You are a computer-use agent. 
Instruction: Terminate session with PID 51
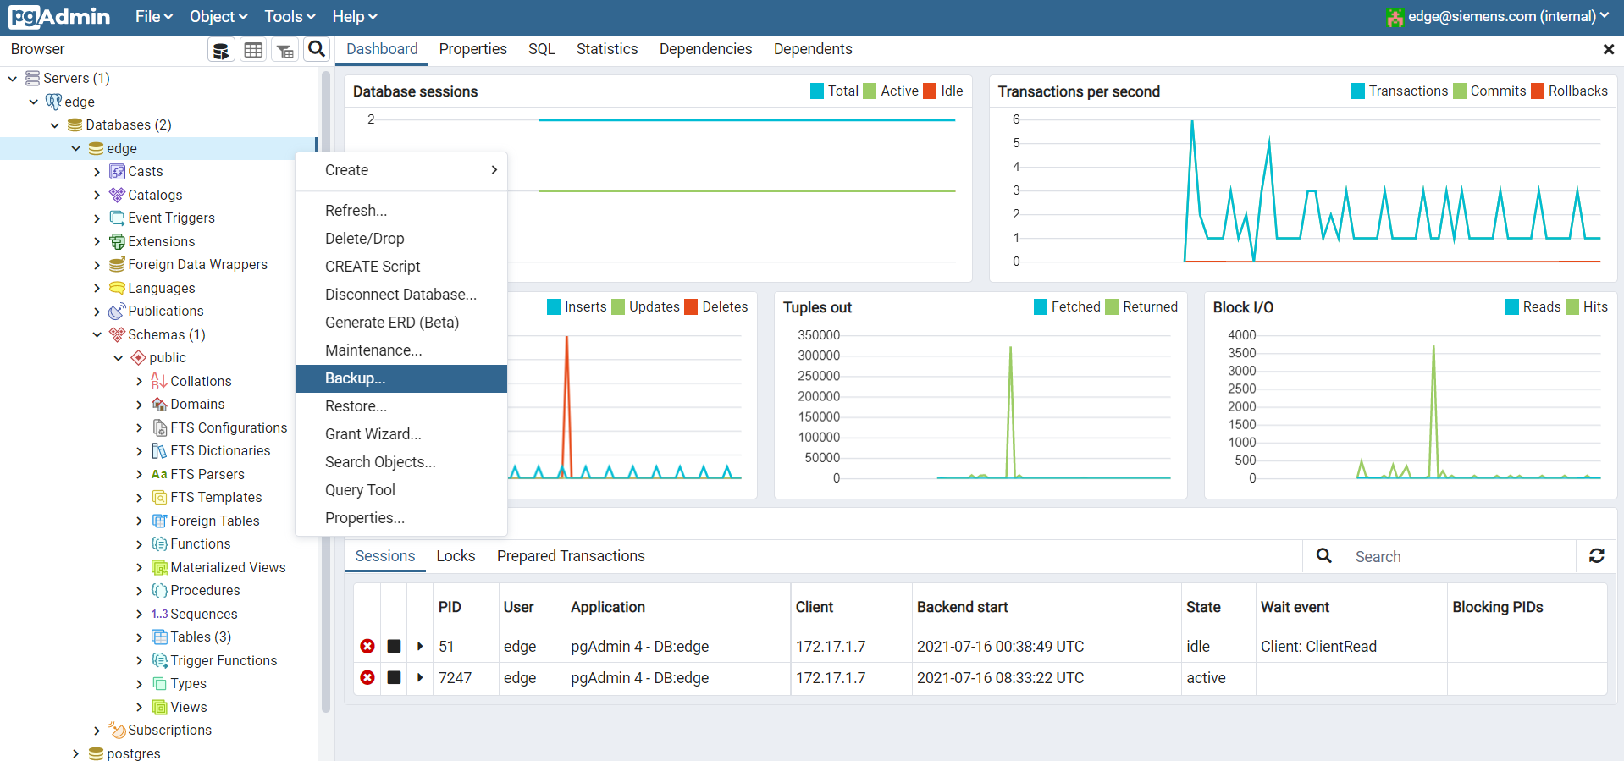point(367,647)
